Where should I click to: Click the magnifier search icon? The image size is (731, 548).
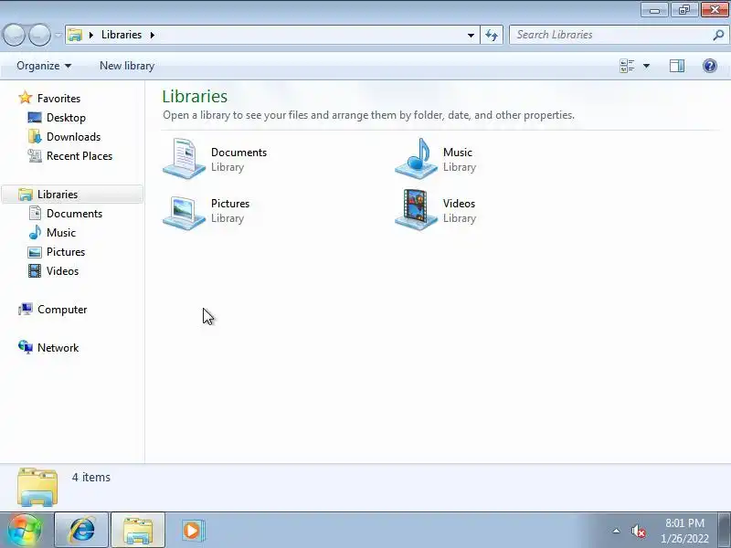pos(718,35)
